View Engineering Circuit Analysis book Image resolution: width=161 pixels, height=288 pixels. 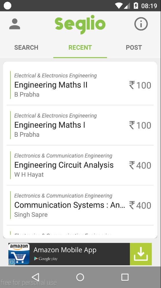[80, 165]
